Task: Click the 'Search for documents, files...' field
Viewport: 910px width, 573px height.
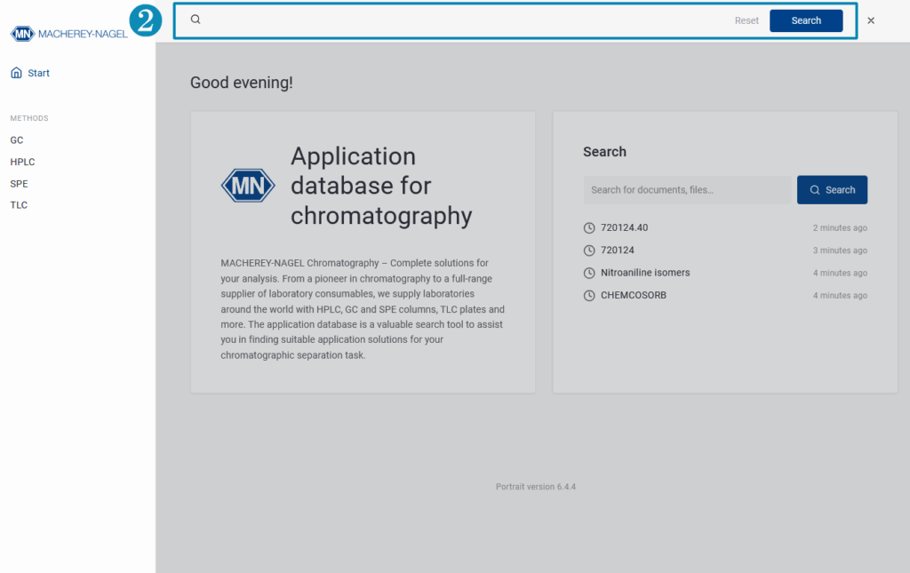Action: point(687,189)
